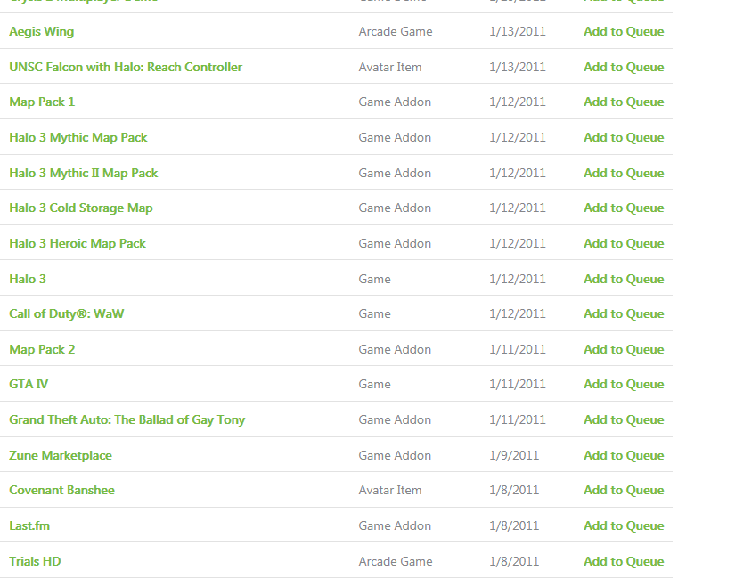Image resolution: width=735 pixels, height=586 pixels.
Task: Open the Aegis Wing title link
Action: (42, 31)
